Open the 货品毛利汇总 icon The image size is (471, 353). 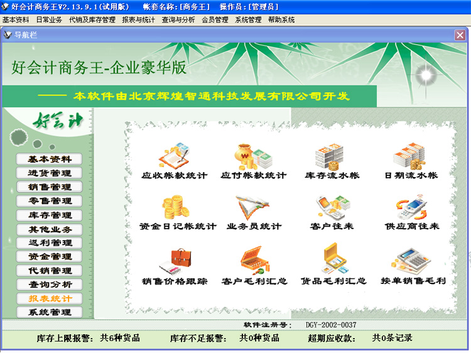(334, 259)
